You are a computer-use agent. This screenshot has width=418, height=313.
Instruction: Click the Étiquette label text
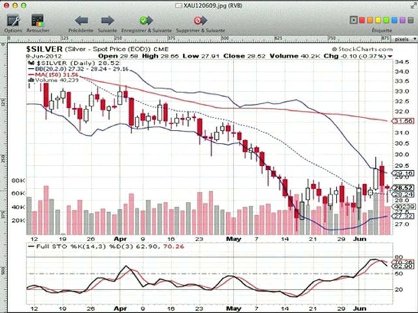[382, 30]
